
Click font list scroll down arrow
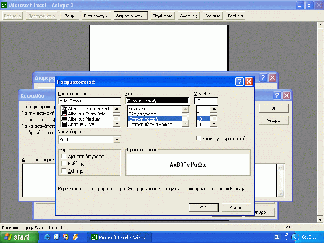tap(117, 123)
